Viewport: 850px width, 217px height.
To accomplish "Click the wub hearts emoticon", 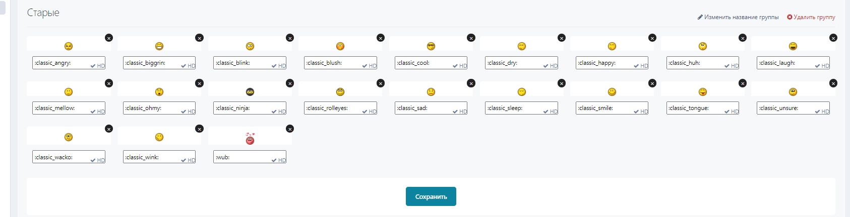I will point(250,139).
